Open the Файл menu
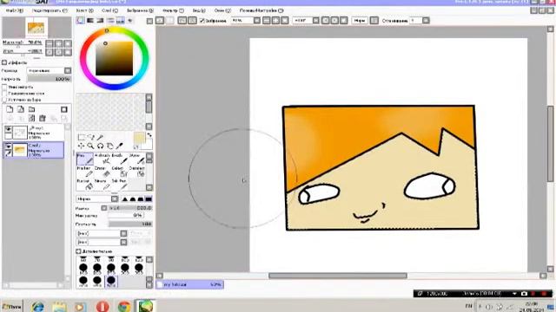This screenshot has width=556, height=312. [x=14, y=10]
